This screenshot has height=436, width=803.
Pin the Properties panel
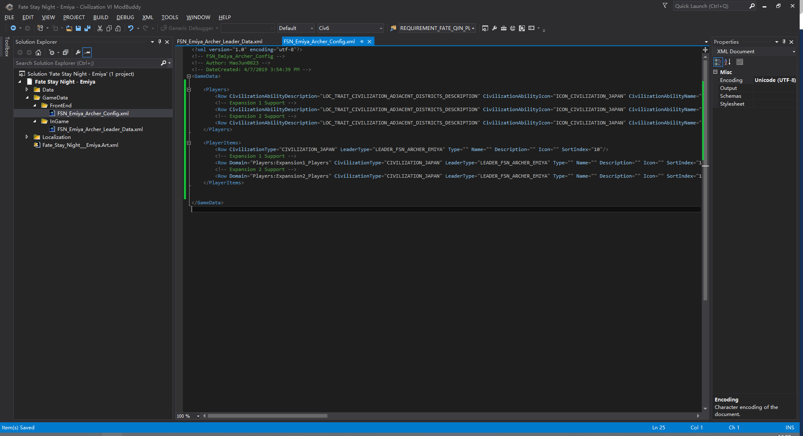[784, 42]
